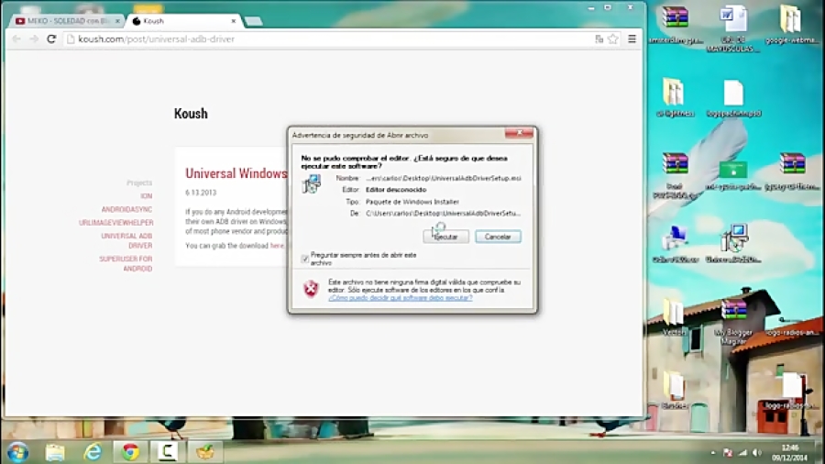Open the Universal Windows article heading
The image size is (825, 464).
click(236, 173)
